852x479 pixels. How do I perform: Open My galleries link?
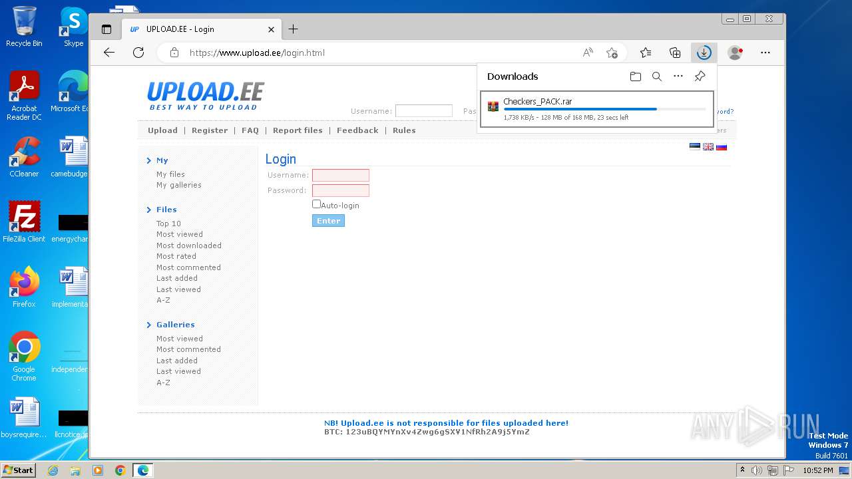click(179, 185)
